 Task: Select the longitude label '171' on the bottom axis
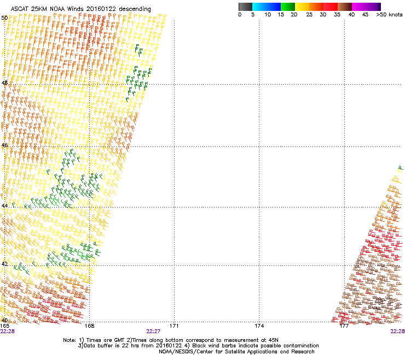coord(174,326)
